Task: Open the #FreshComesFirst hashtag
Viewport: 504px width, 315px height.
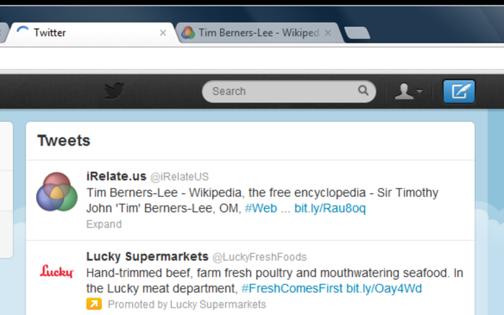Action: point(292,288)
